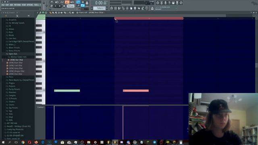Toggle typing keyboard to piano
258x145 pixels.
(x=78, y=2)
